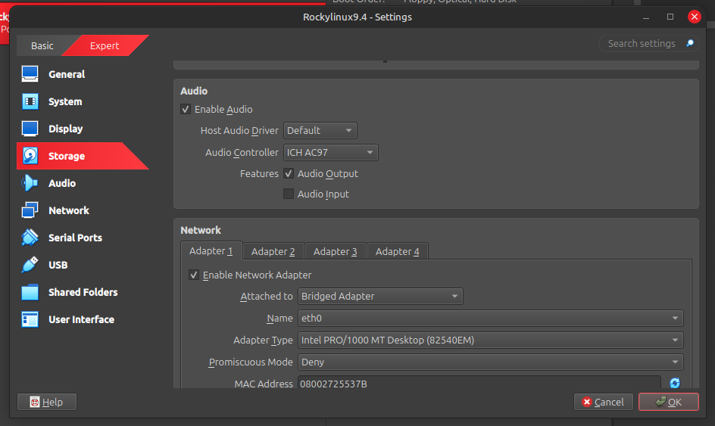Click the Search settings field

[x=642, y=44]
